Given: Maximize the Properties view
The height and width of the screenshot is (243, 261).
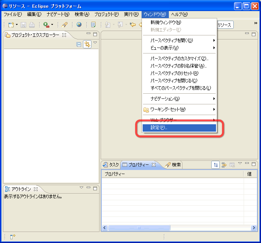Looking at the screenshot, I should pos(254,164).
